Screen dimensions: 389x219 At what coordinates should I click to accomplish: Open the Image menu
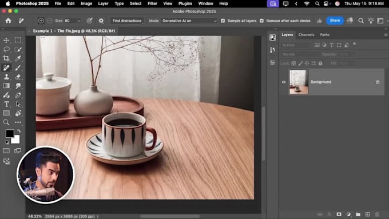(x=86, y=3)
